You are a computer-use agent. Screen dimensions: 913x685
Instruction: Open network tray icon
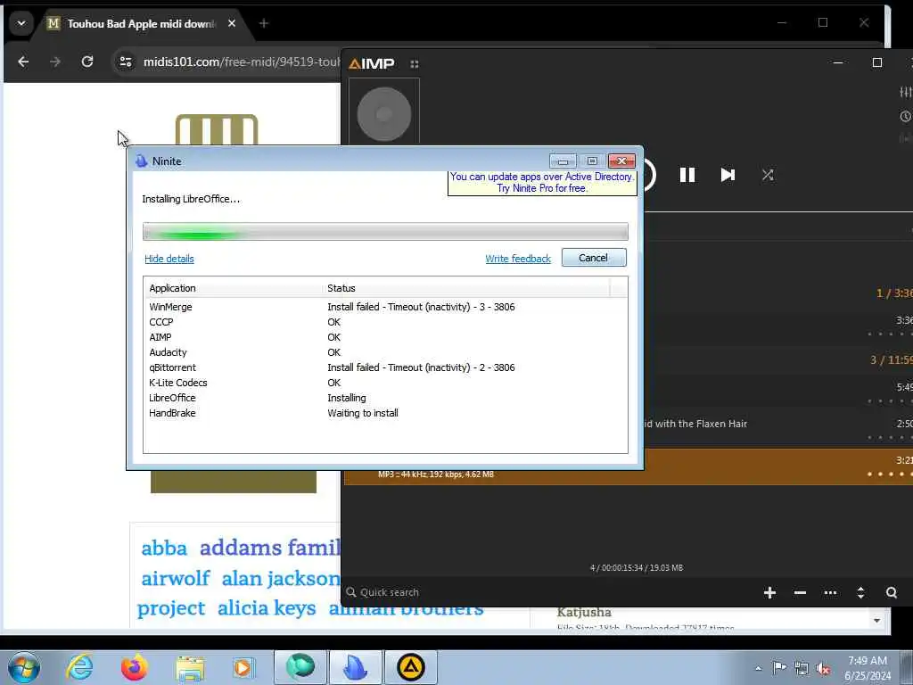point(802,668)
